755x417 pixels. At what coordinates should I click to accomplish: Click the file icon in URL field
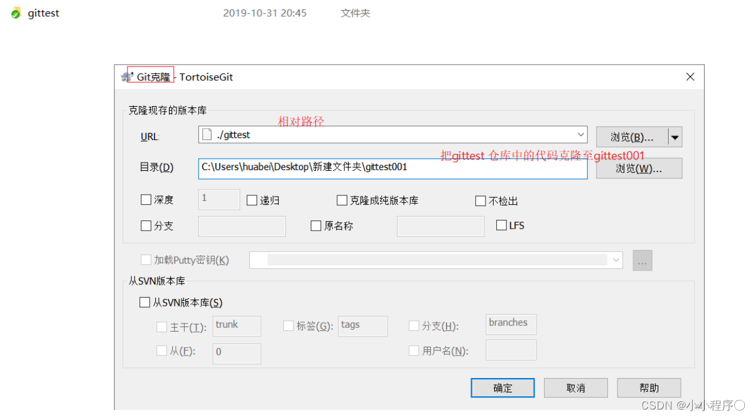[x=207, y=134]
